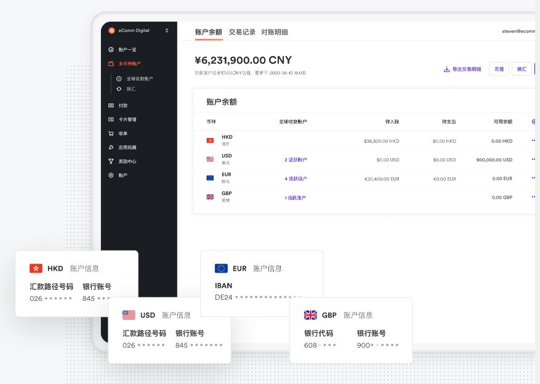Select the 奖励中心 rewards funnel icon
Viewport: 540px width, 384px height.
110,160
